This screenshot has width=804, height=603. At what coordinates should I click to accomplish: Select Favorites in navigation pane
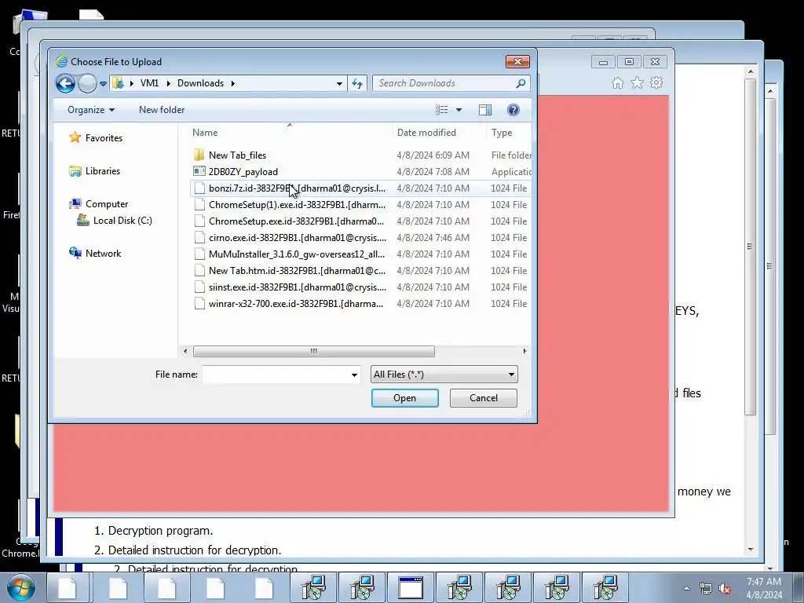tap(104, 138)
